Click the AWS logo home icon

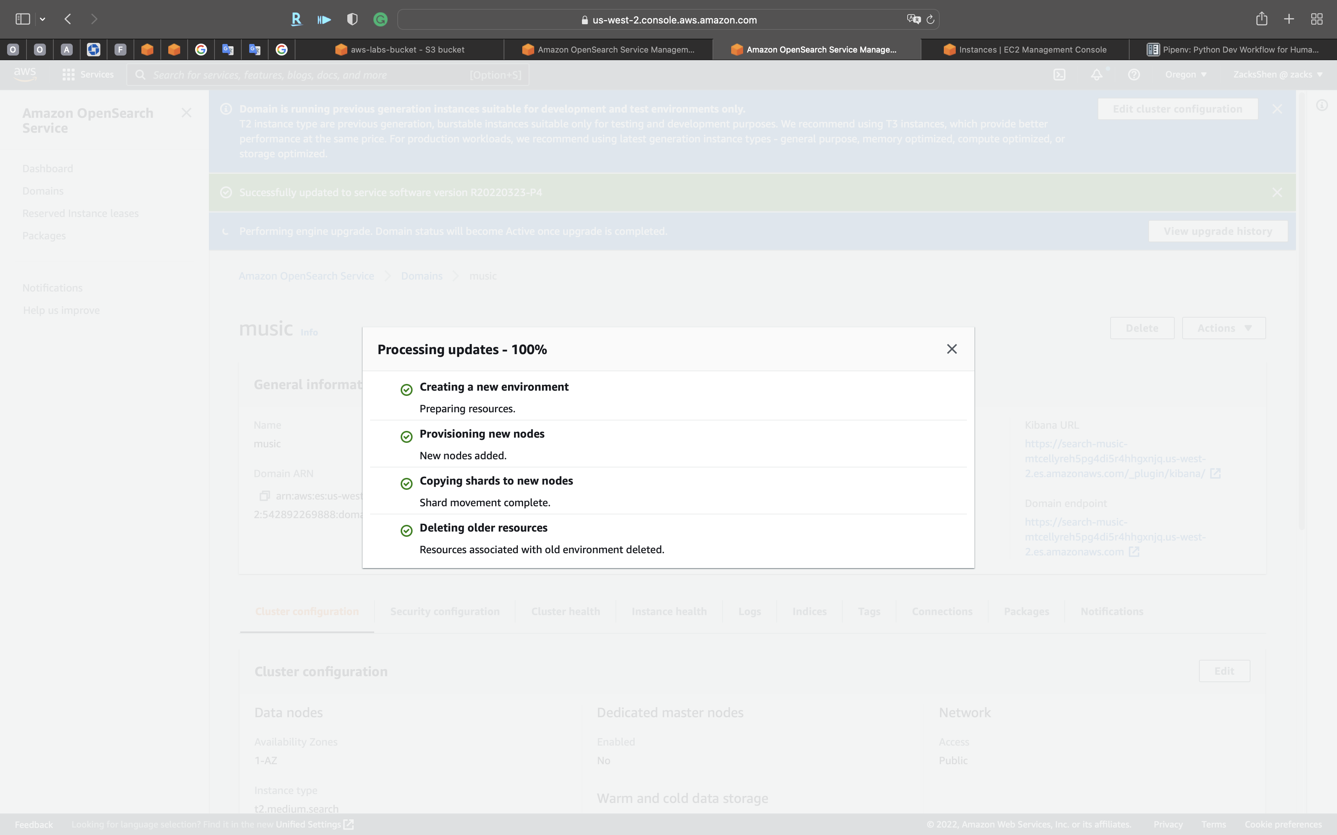25,75
